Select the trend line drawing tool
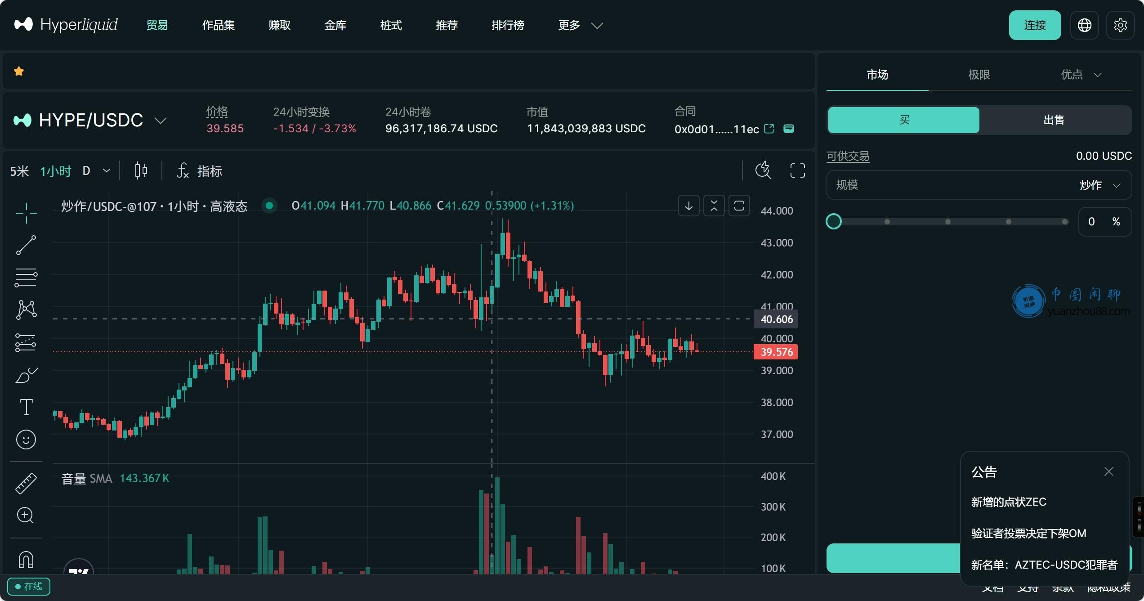1144x601 pixels. point(26,245)
